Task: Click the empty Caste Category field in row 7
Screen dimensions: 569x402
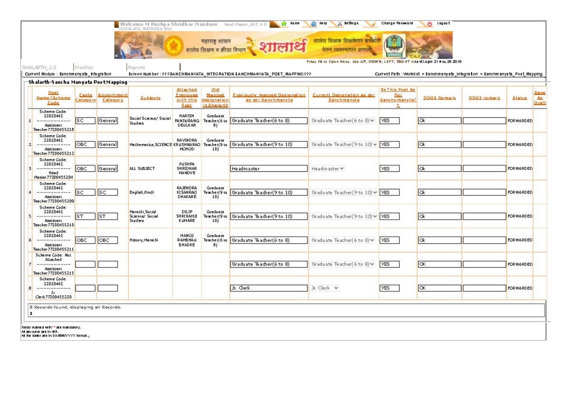Action: click(85, 264)
